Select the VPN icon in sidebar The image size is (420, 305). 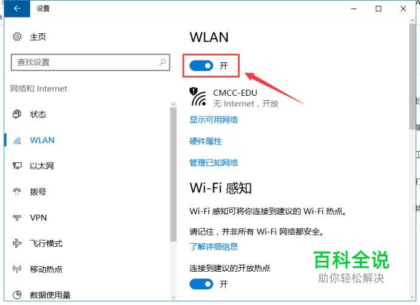(x=17, y=218)
